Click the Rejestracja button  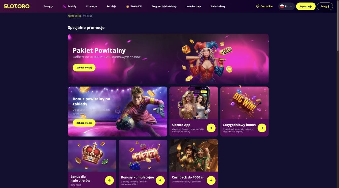(x=306, y=6)
